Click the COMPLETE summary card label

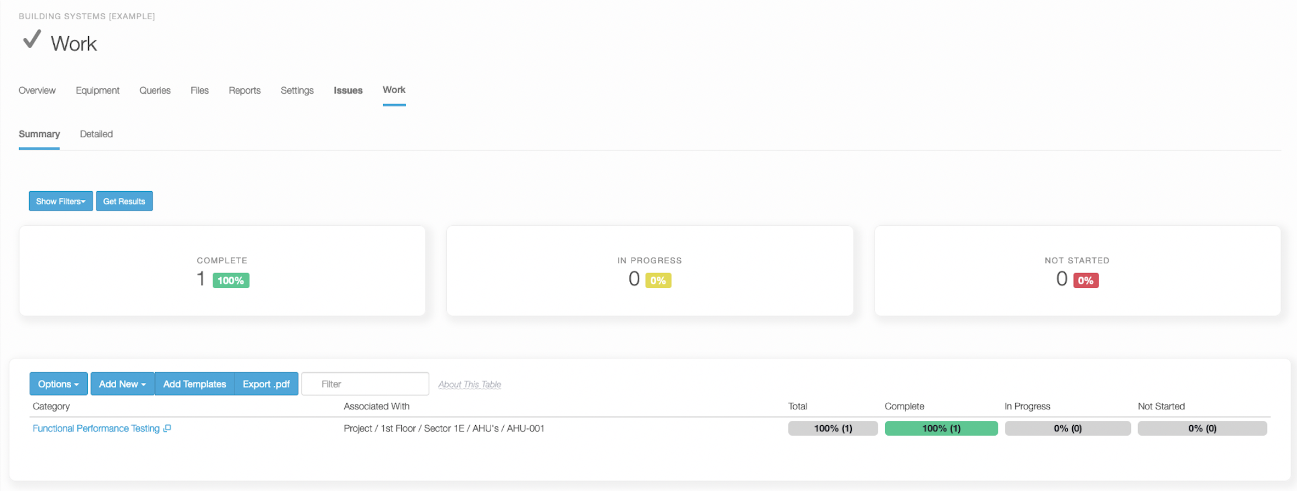222,260
